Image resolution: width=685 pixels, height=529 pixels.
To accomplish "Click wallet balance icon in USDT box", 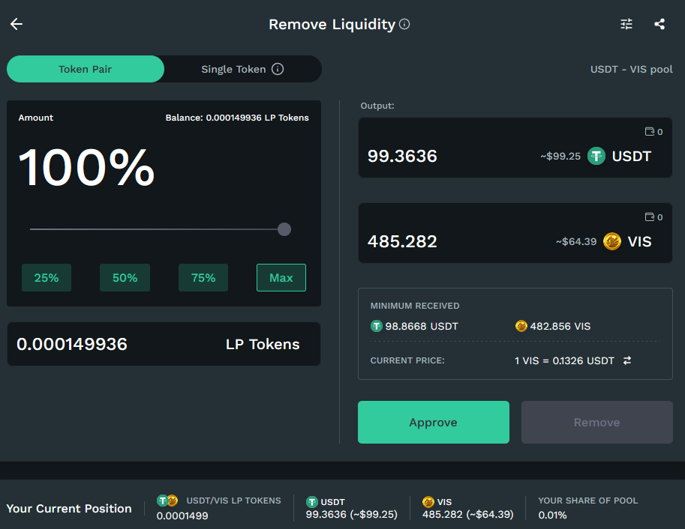I will (650, 131).
